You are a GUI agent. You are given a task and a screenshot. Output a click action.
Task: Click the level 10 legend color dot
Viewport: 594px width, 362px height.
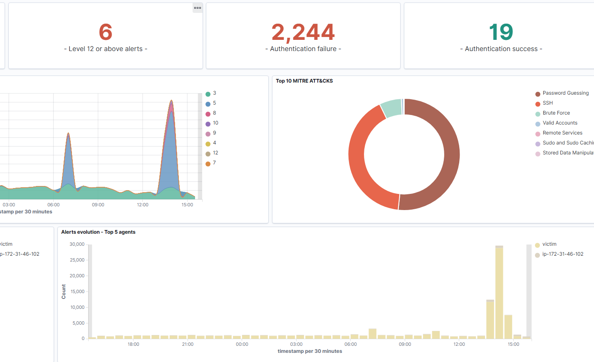tap(208, 124)
